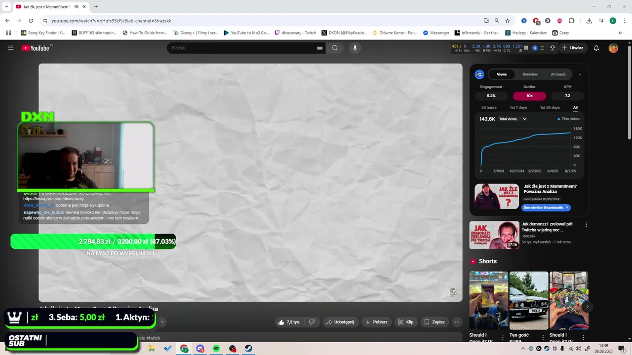Open the 'YouTube to Mp3 Co...' bookmark
The image size is (632, 355).
[246, 33]
